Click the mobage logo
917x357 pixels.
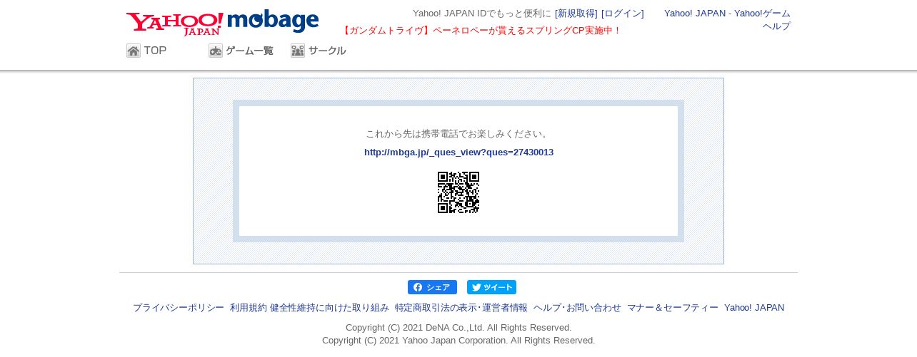273,21
